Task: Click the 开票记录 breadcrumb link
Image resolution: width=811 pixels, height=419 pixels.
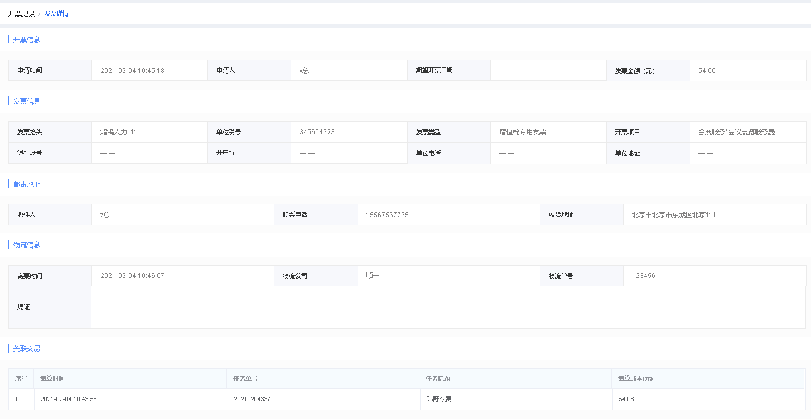Action: pos(22,13)
